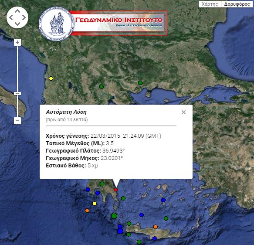Select orange marker on north-central Crete
The image size is (254, 245).
pos(156,227)
